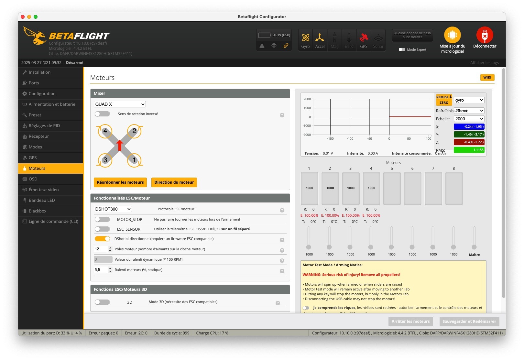Click the blue X axis value
Viewport: 524px width, 360px height.
pyautogui.click(x=469, y=127)
